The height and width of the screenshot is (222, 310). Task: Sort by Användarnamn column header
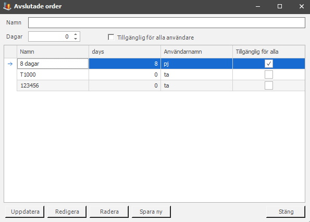coord(197,52)
